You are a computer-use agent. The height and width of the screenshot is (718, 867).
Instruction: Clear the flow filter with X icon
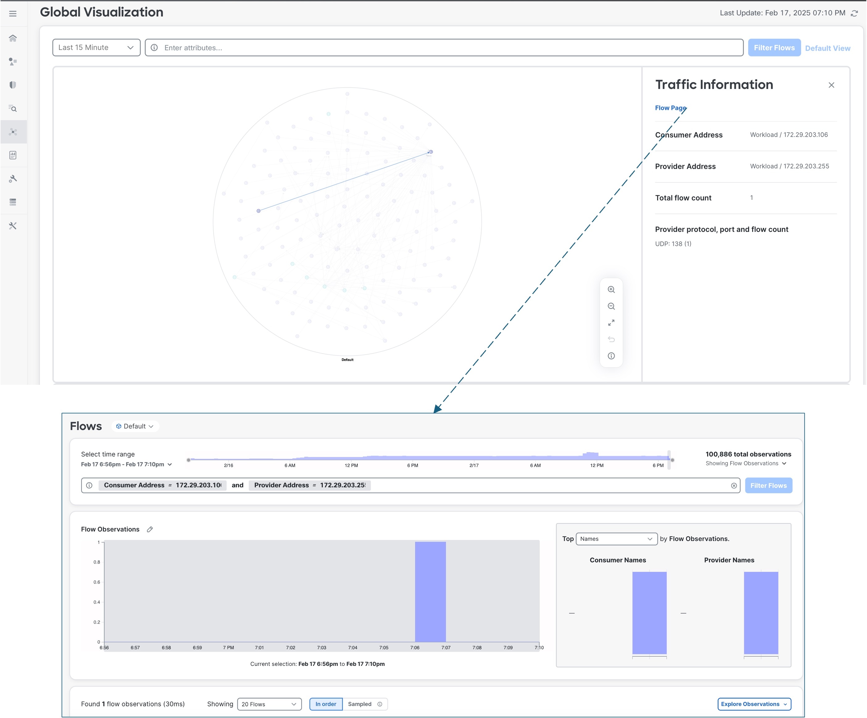pyautogui.click(x=734, y=486)
